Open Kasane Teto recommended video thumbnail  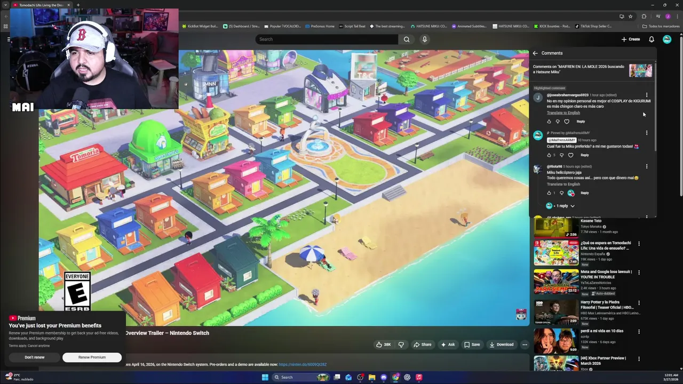556,228
